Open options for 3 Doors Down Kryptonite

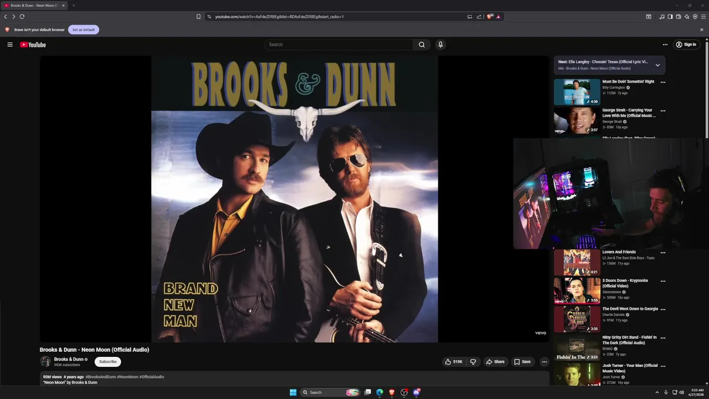[x=662, y=281]
